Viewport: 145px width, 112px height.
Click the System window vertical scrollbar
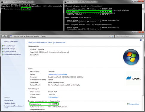(143, 75)
